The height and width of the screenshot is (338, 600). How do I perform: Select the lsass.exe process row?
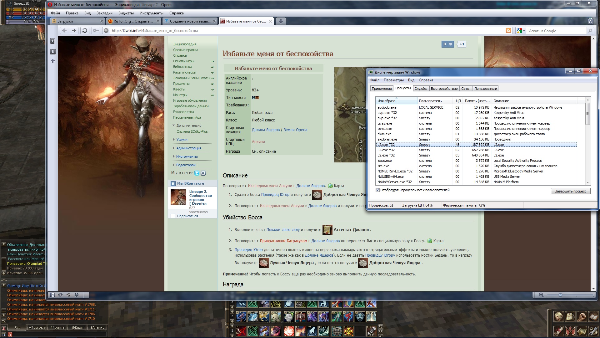(477, 161)
